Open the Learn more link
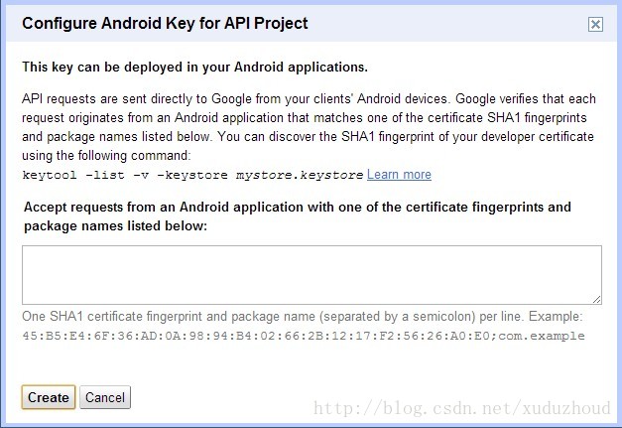 [x=399, y=175]
